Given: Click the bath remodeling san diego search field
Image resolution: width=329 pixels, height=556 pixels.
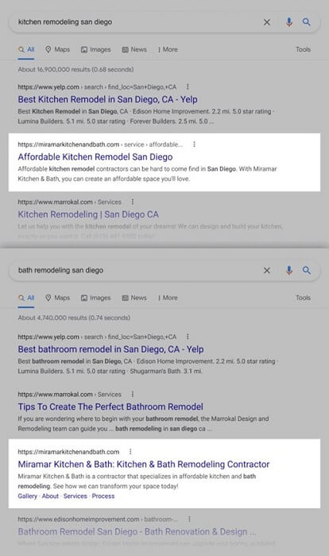Looking at the screenshot, I should 137,271.
